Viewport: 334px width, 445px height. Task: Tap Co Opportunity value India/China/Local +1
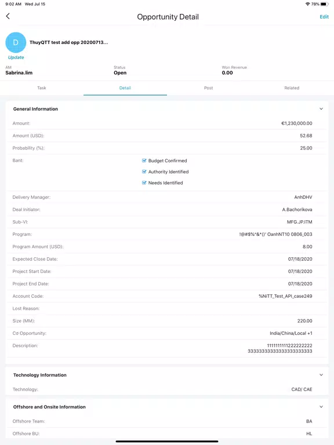coord(291,334)
